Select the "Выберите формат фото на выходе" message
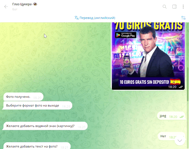This screenshot has width=189, height=149. [38, 106]
